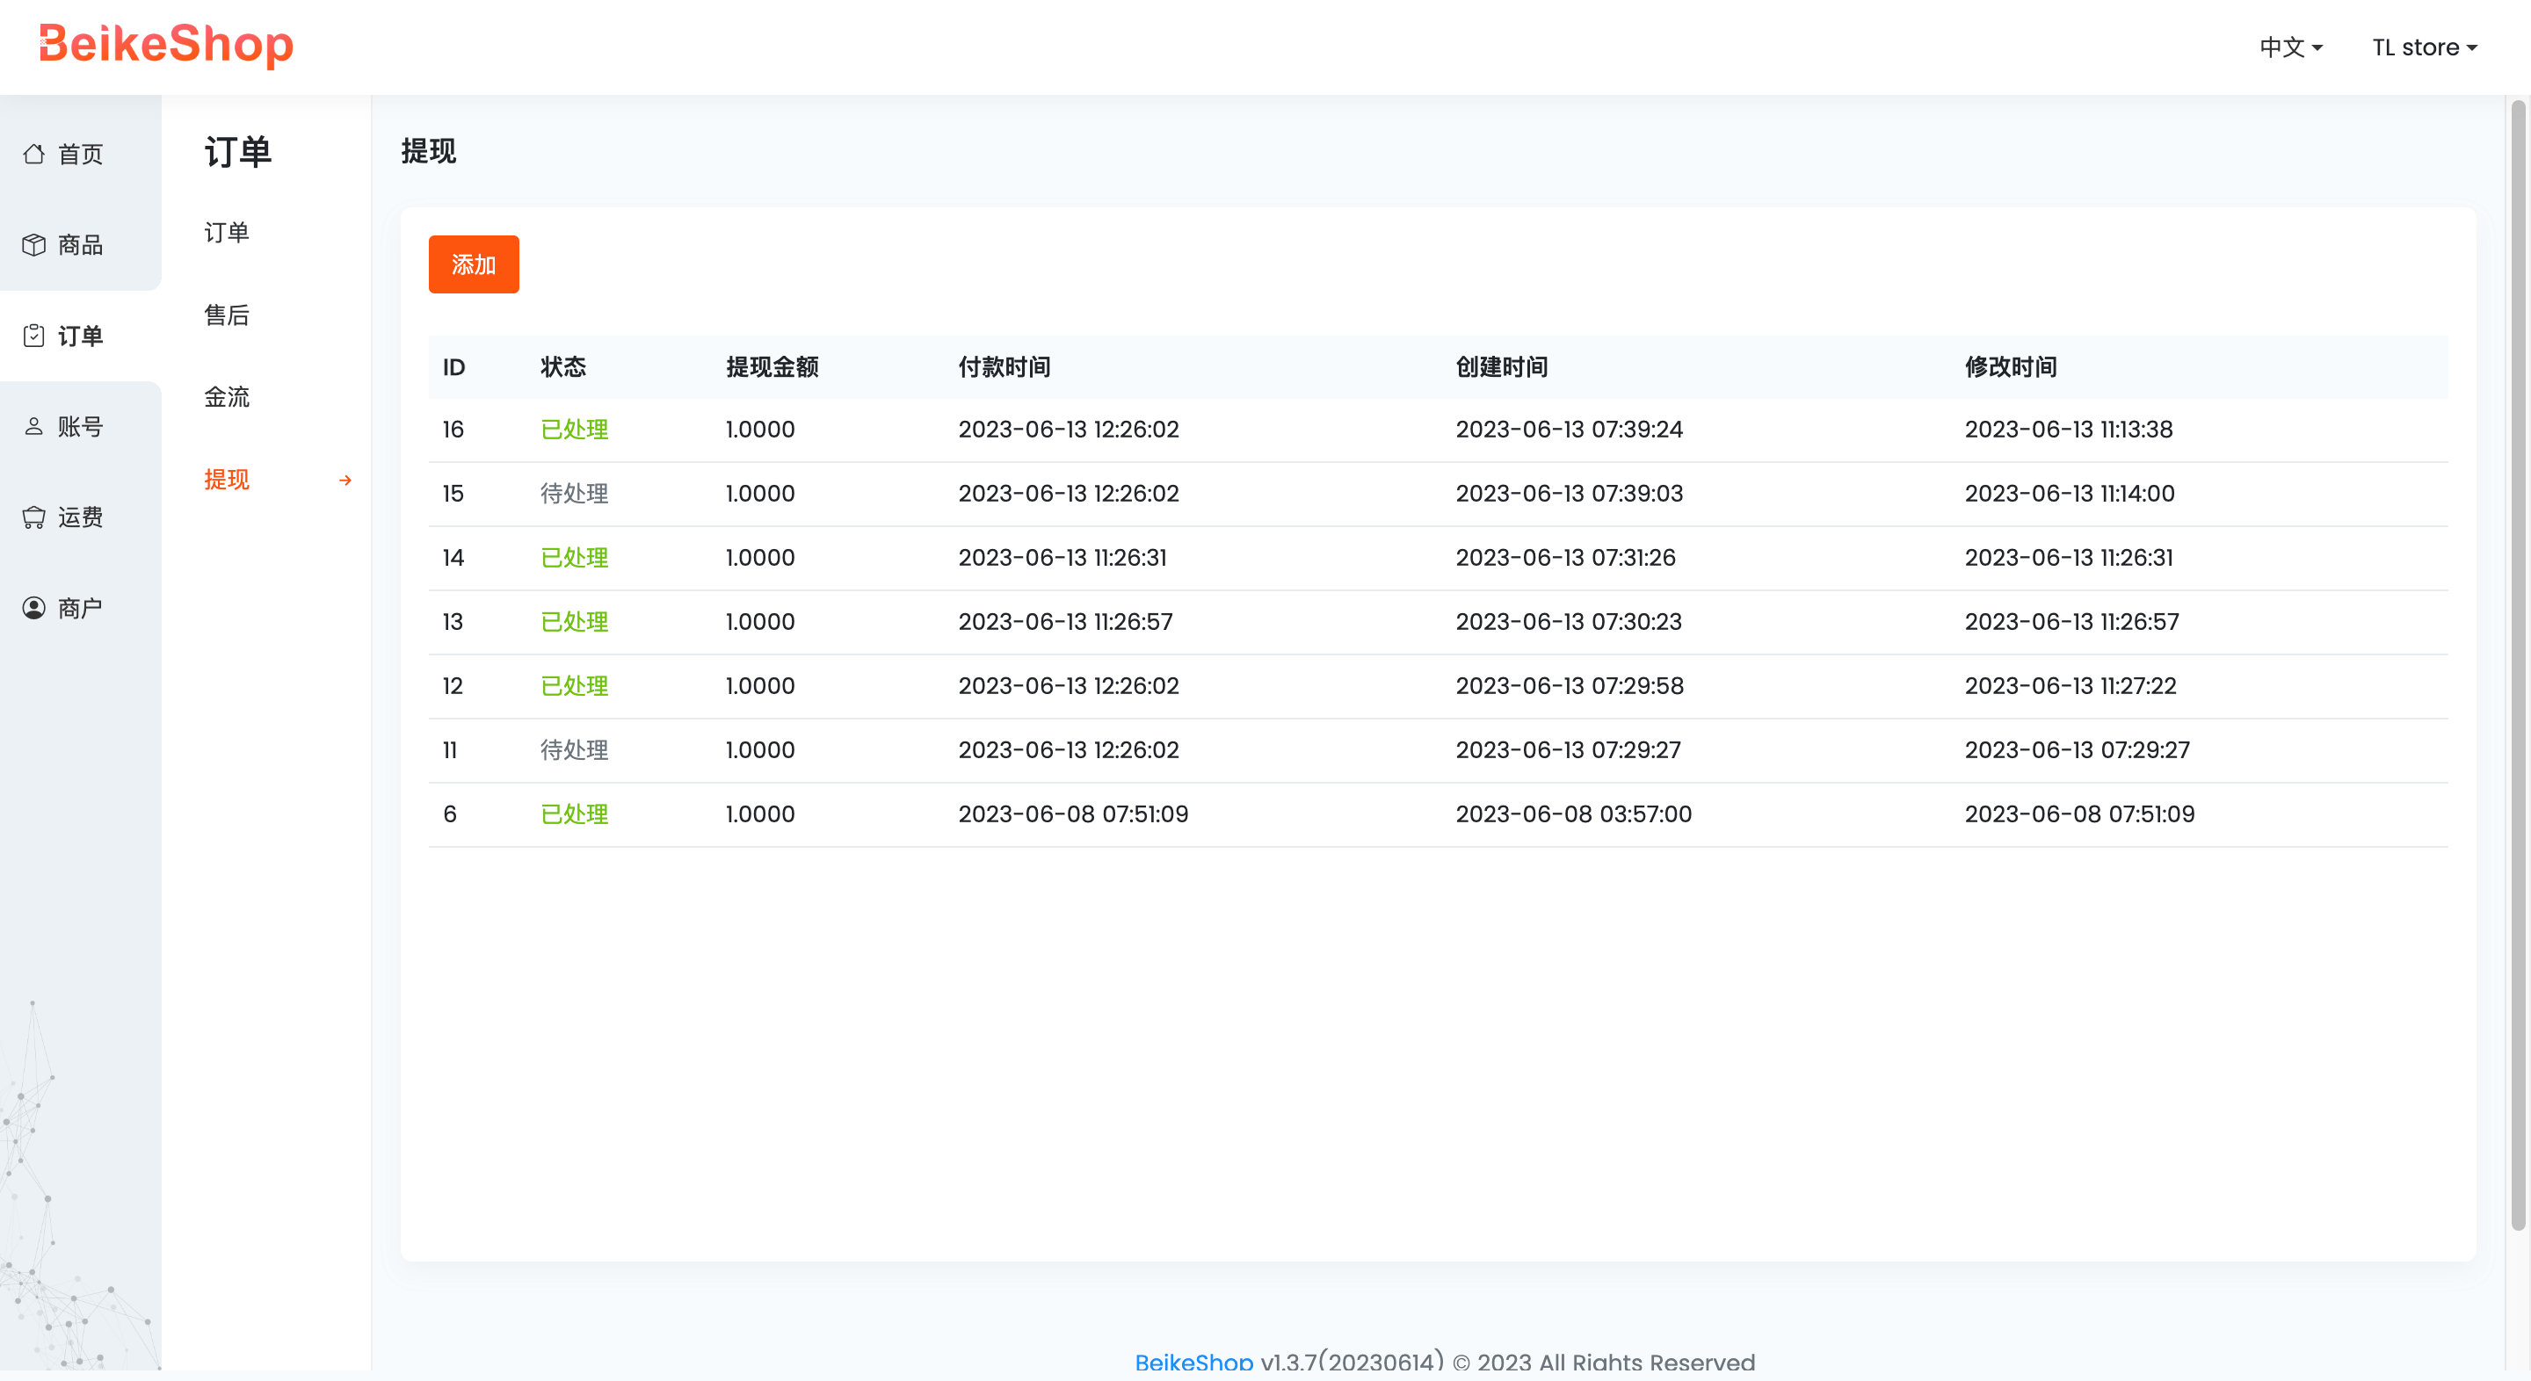Open 商品 in the sidebar
Screen dimensions: 2531x1381
(x=81, y=244)
